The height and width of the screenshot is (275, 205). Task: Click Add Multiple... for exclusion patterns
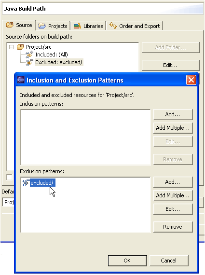(173, 195)
